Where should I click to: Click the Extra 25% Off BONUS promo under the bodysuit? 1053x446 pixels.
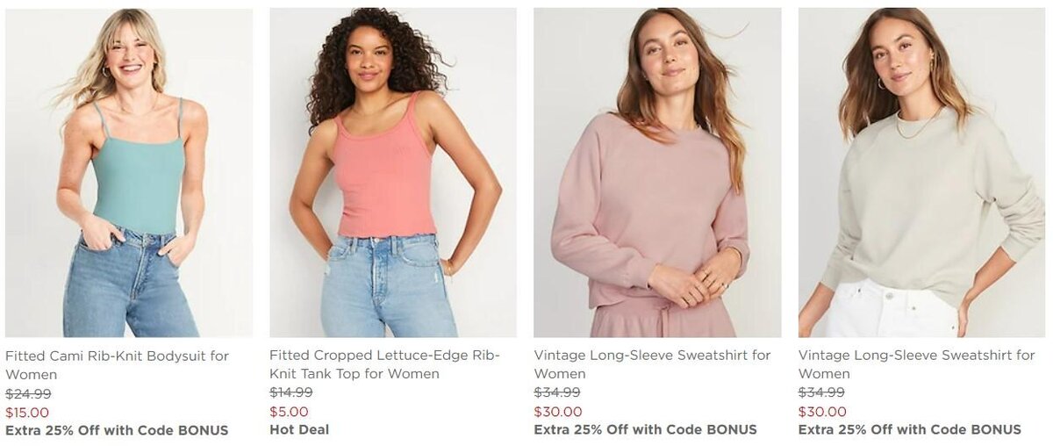tap(117, 430)
